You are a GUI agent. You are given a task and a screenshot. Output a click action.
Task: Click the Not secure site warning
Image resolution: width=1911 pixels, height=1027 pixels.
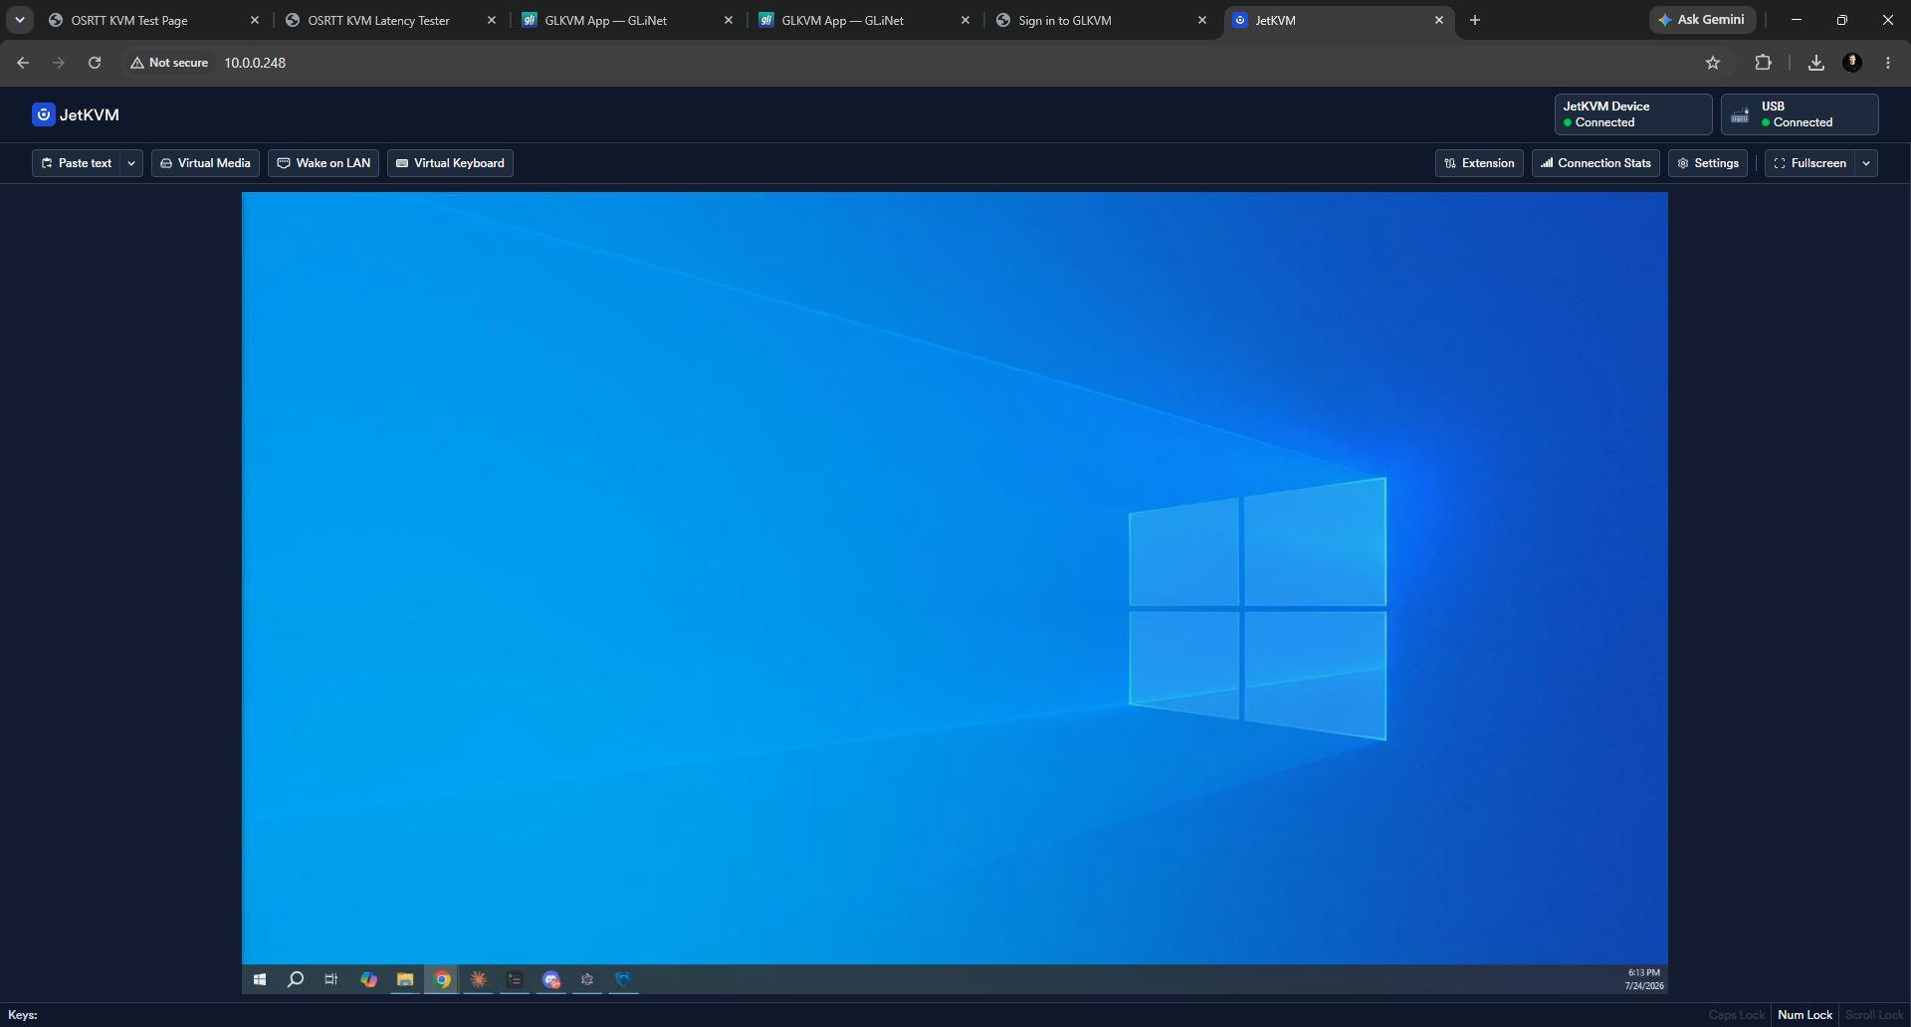pos(169,63)
